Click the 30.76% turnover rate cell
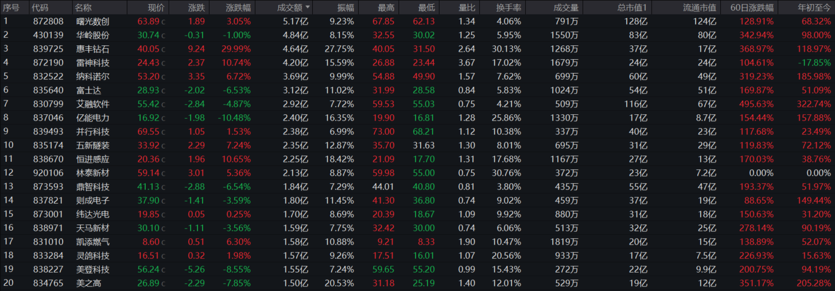This screenshot has width=835, height=291. pos(507,173)
